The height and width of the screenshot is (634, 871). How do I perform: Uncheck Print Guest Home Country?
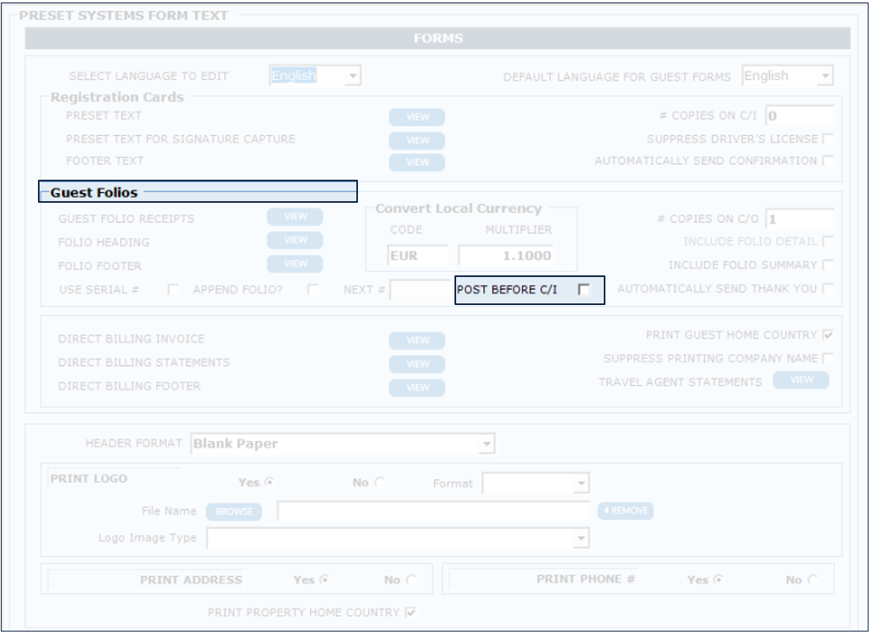point(827,336)
